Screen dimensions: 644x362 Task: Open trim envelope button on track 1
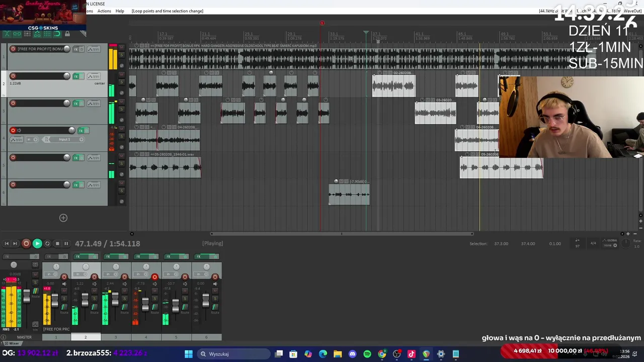pyautogui.click(x=94, y=49)
